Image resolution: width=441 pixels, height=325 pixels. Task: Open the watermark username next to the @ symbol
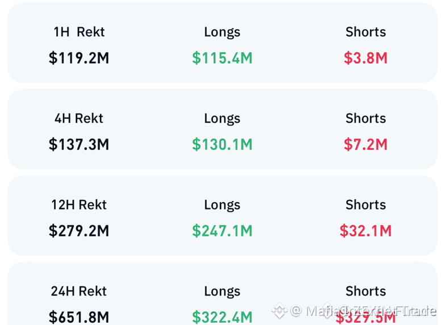click(371, 311)
